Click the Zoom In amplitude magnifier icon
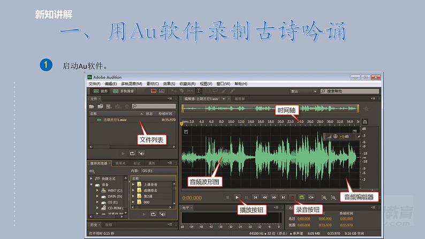 pyautogui.click(x=324, y=198)
